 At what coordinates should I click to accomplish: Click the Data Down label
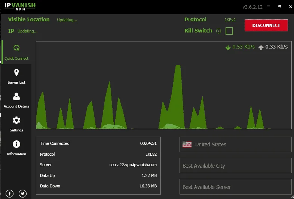click(x=50, y=186)
